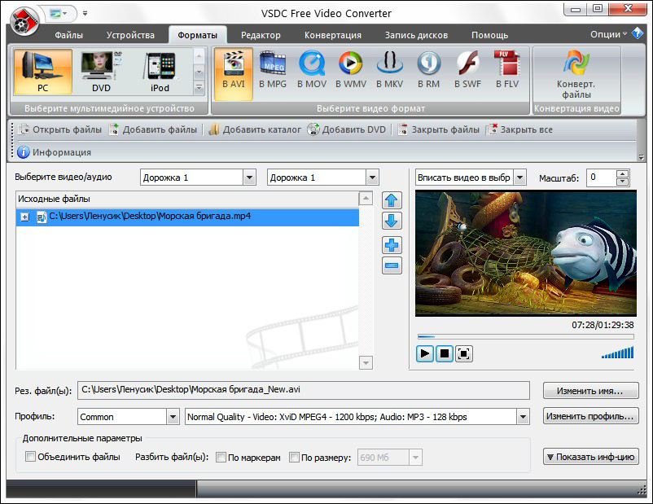Enable the Объединить файлы checkbox
Screen dimensions: 653x504
tap(30, 457)
